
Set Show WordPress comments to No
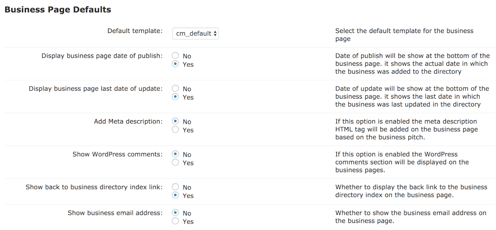click(x=175, y=154)
